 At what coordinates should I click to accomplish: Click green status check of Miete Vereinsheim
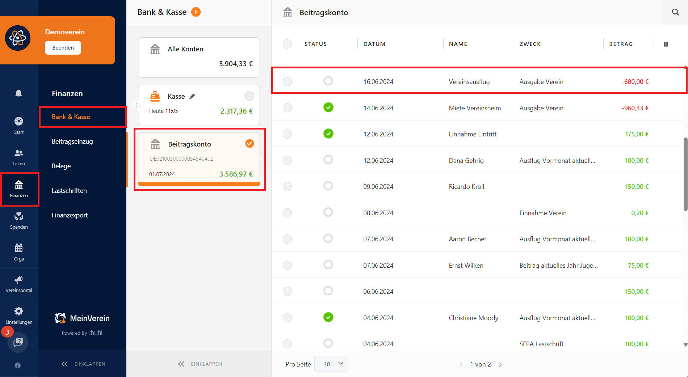(328, 107)
